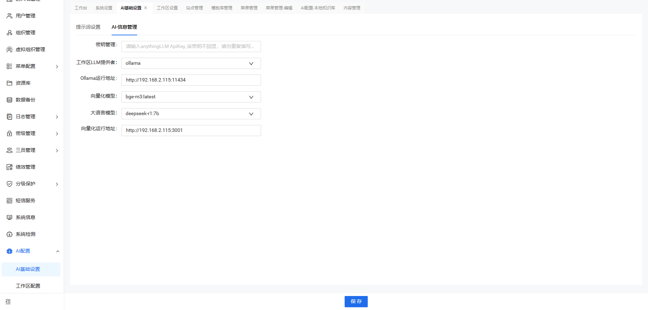
Task: Click the 保存 save button
Action: pos(356,301)
